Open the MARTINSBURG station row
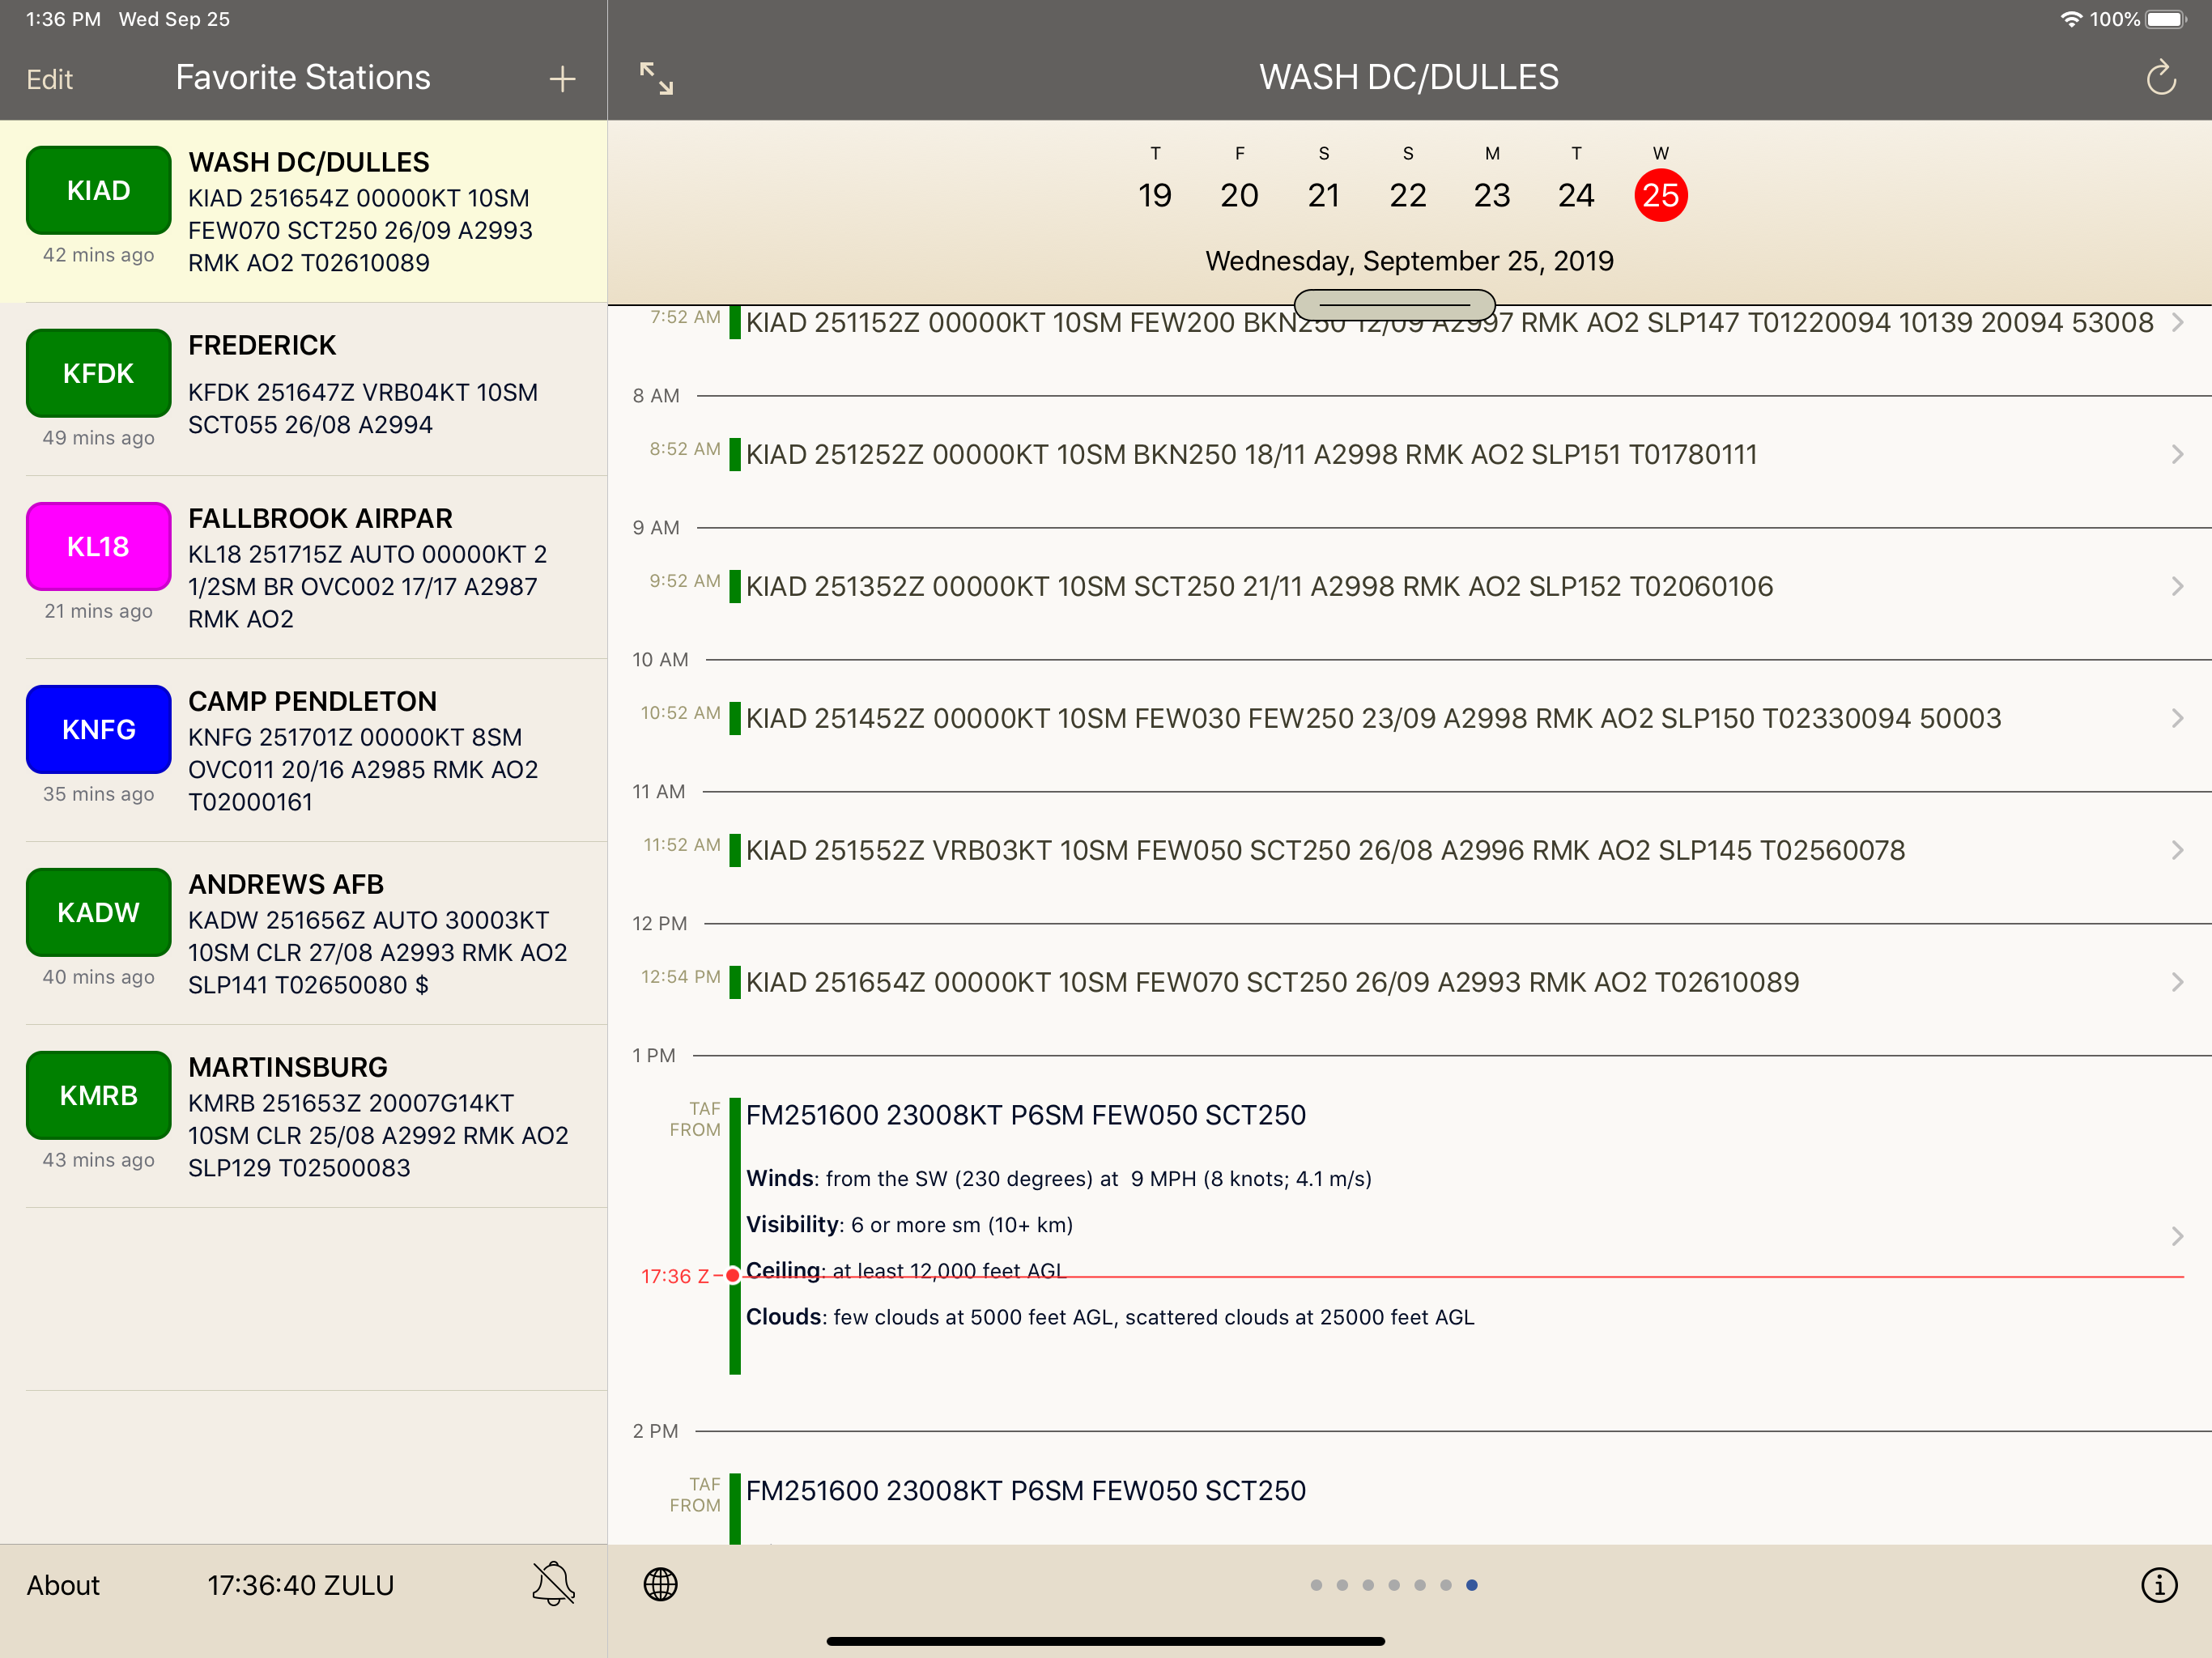 (304, 1116)
